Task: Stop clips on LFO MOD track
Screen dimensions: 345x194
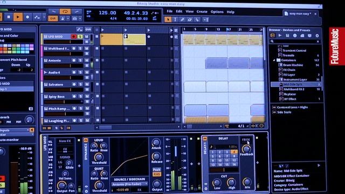Action: pos(97,37)
